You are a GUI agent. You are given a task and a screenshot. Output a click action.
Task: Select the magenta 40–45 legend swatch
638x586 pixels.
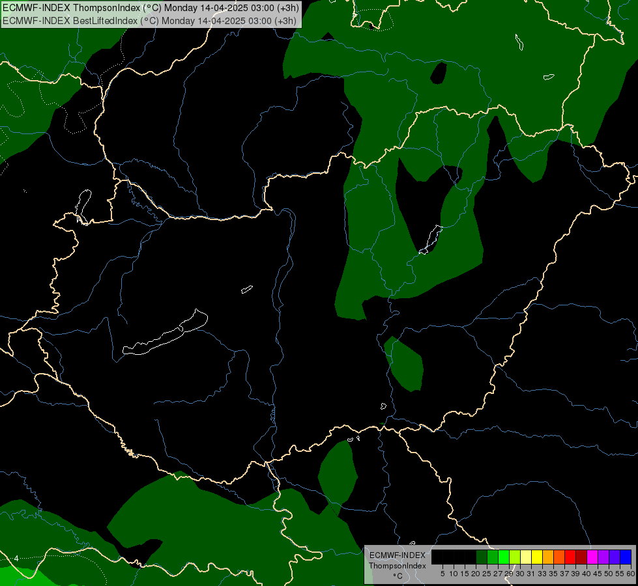point(592,557)
